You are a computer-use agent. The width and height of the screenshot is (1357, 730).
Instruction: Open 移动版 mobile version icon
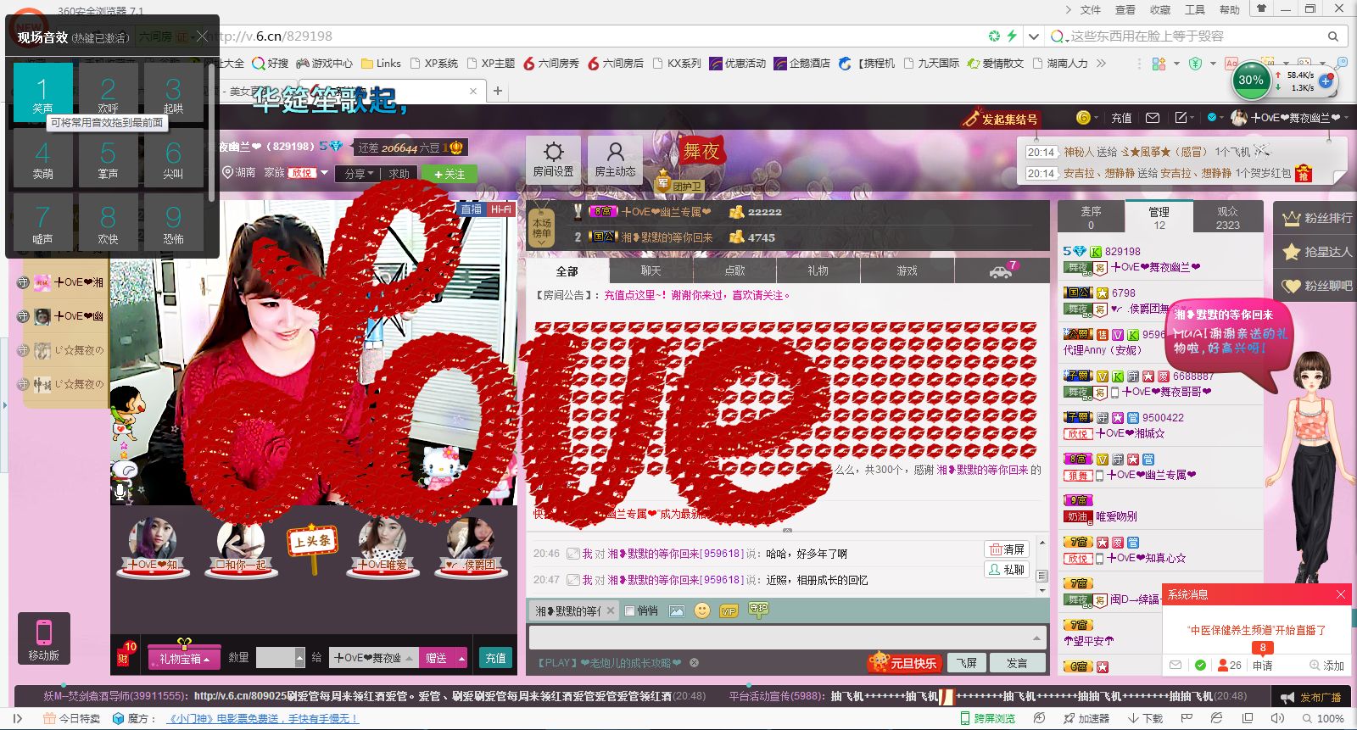click(x=43, y=638)
